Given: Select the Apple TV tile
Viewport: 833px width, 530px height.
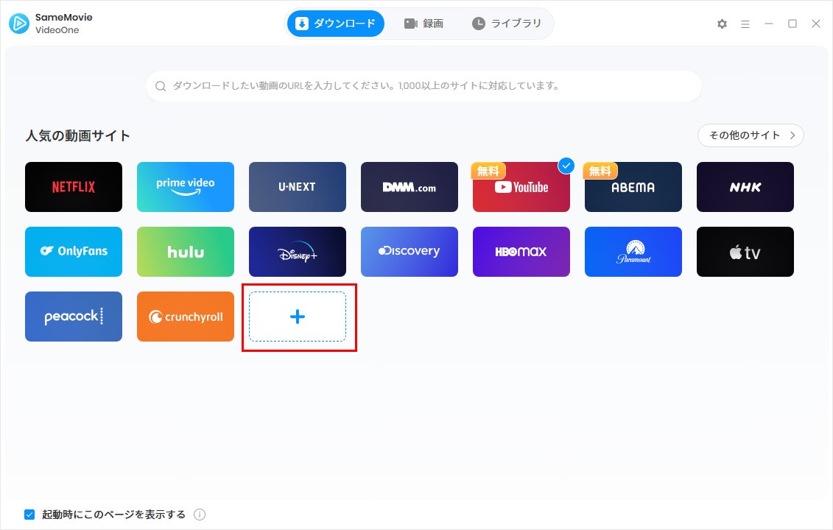Looking at the screenshot, I should (x=745, y=252).
